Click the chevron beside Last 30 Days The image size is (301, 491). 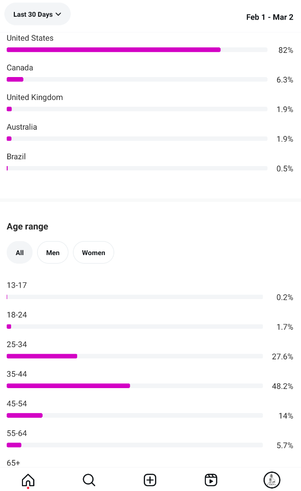coord(58,14)
